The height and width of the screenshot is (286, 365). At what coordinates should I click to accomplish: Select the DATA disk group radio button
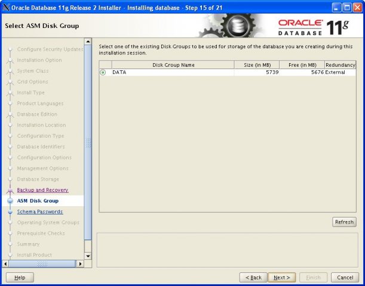tap(103, 73)
